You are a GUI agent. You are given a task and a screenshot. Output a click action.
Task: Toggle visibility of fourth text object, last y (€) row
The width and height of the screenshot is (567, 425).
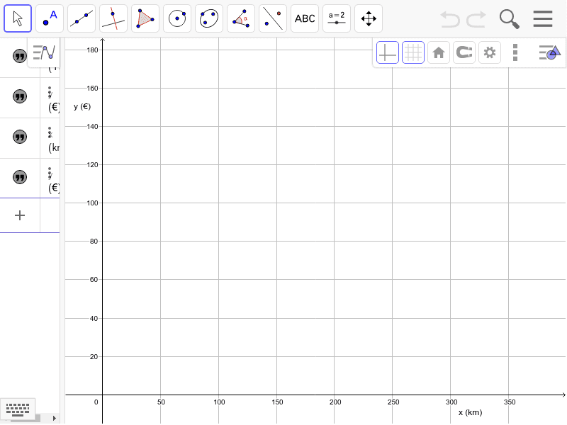click(20, 177)
